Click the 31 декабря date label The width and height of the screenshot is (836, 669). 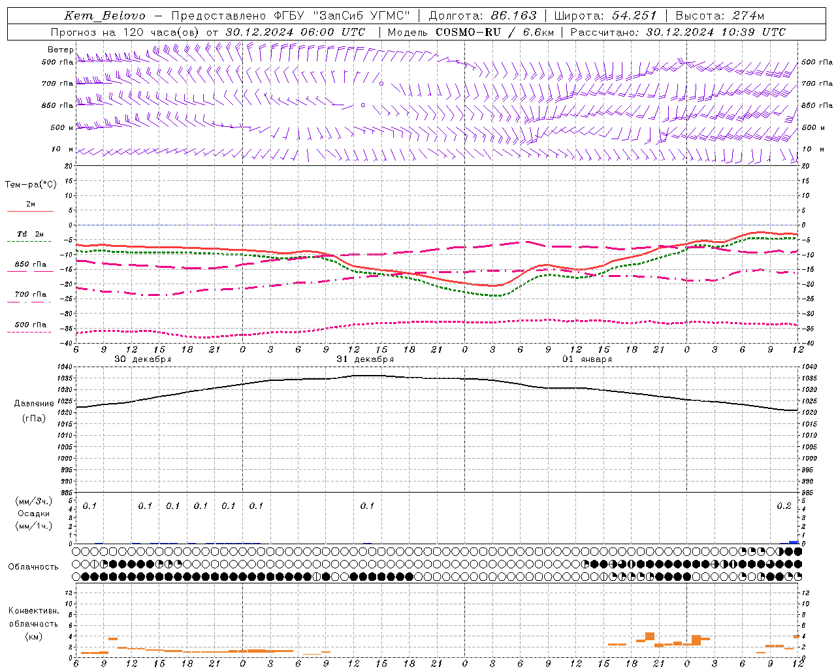tap(365, 359)
